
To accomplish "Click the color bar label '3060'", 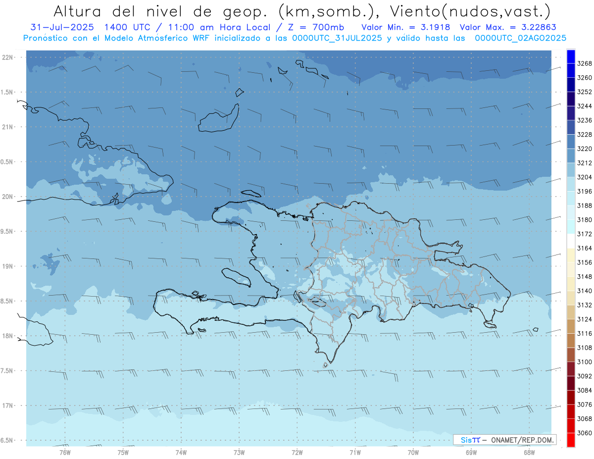I will pyautogui.click(x=584, y=433).
